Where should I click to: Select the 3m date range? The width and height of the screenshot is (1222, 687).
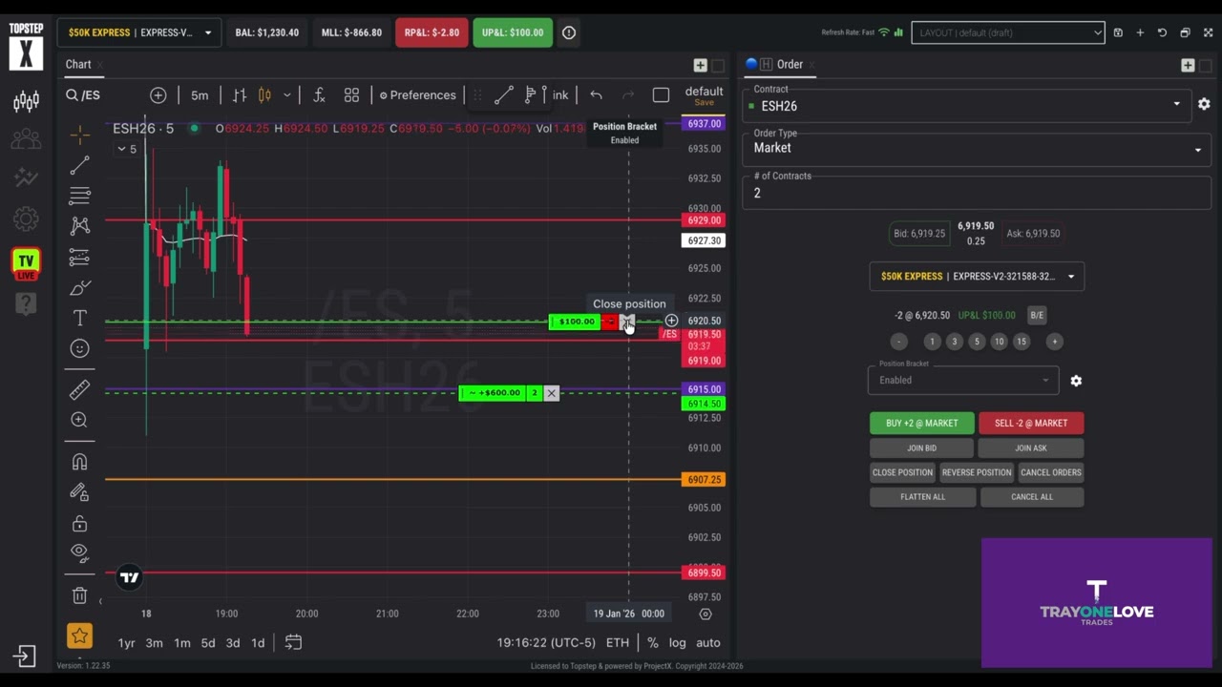154,643
